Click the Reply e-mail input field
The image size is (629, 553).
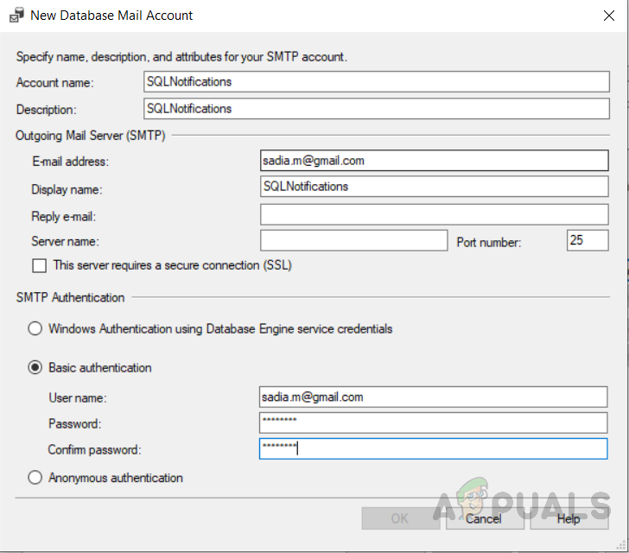click(x=434, y=214)
